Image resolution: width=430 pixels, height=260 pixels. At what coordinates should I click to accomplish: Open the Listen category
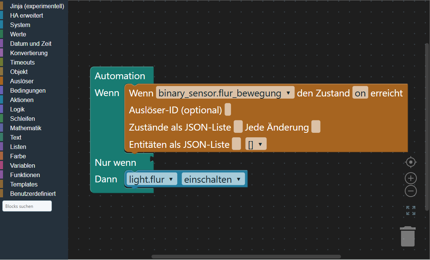(x=34, y=147)
